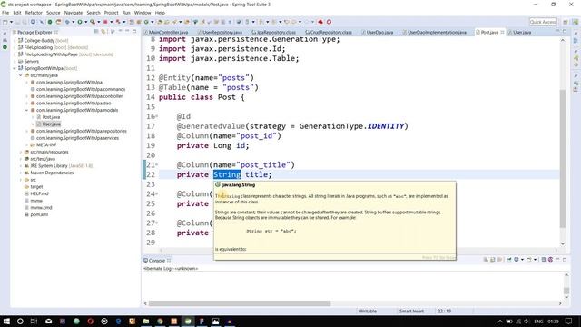Viewport: 581px width, 327px height.
Task: Click the Relaunch icon beside the Boot Dashboard icon
Action: tap(58, 22)
